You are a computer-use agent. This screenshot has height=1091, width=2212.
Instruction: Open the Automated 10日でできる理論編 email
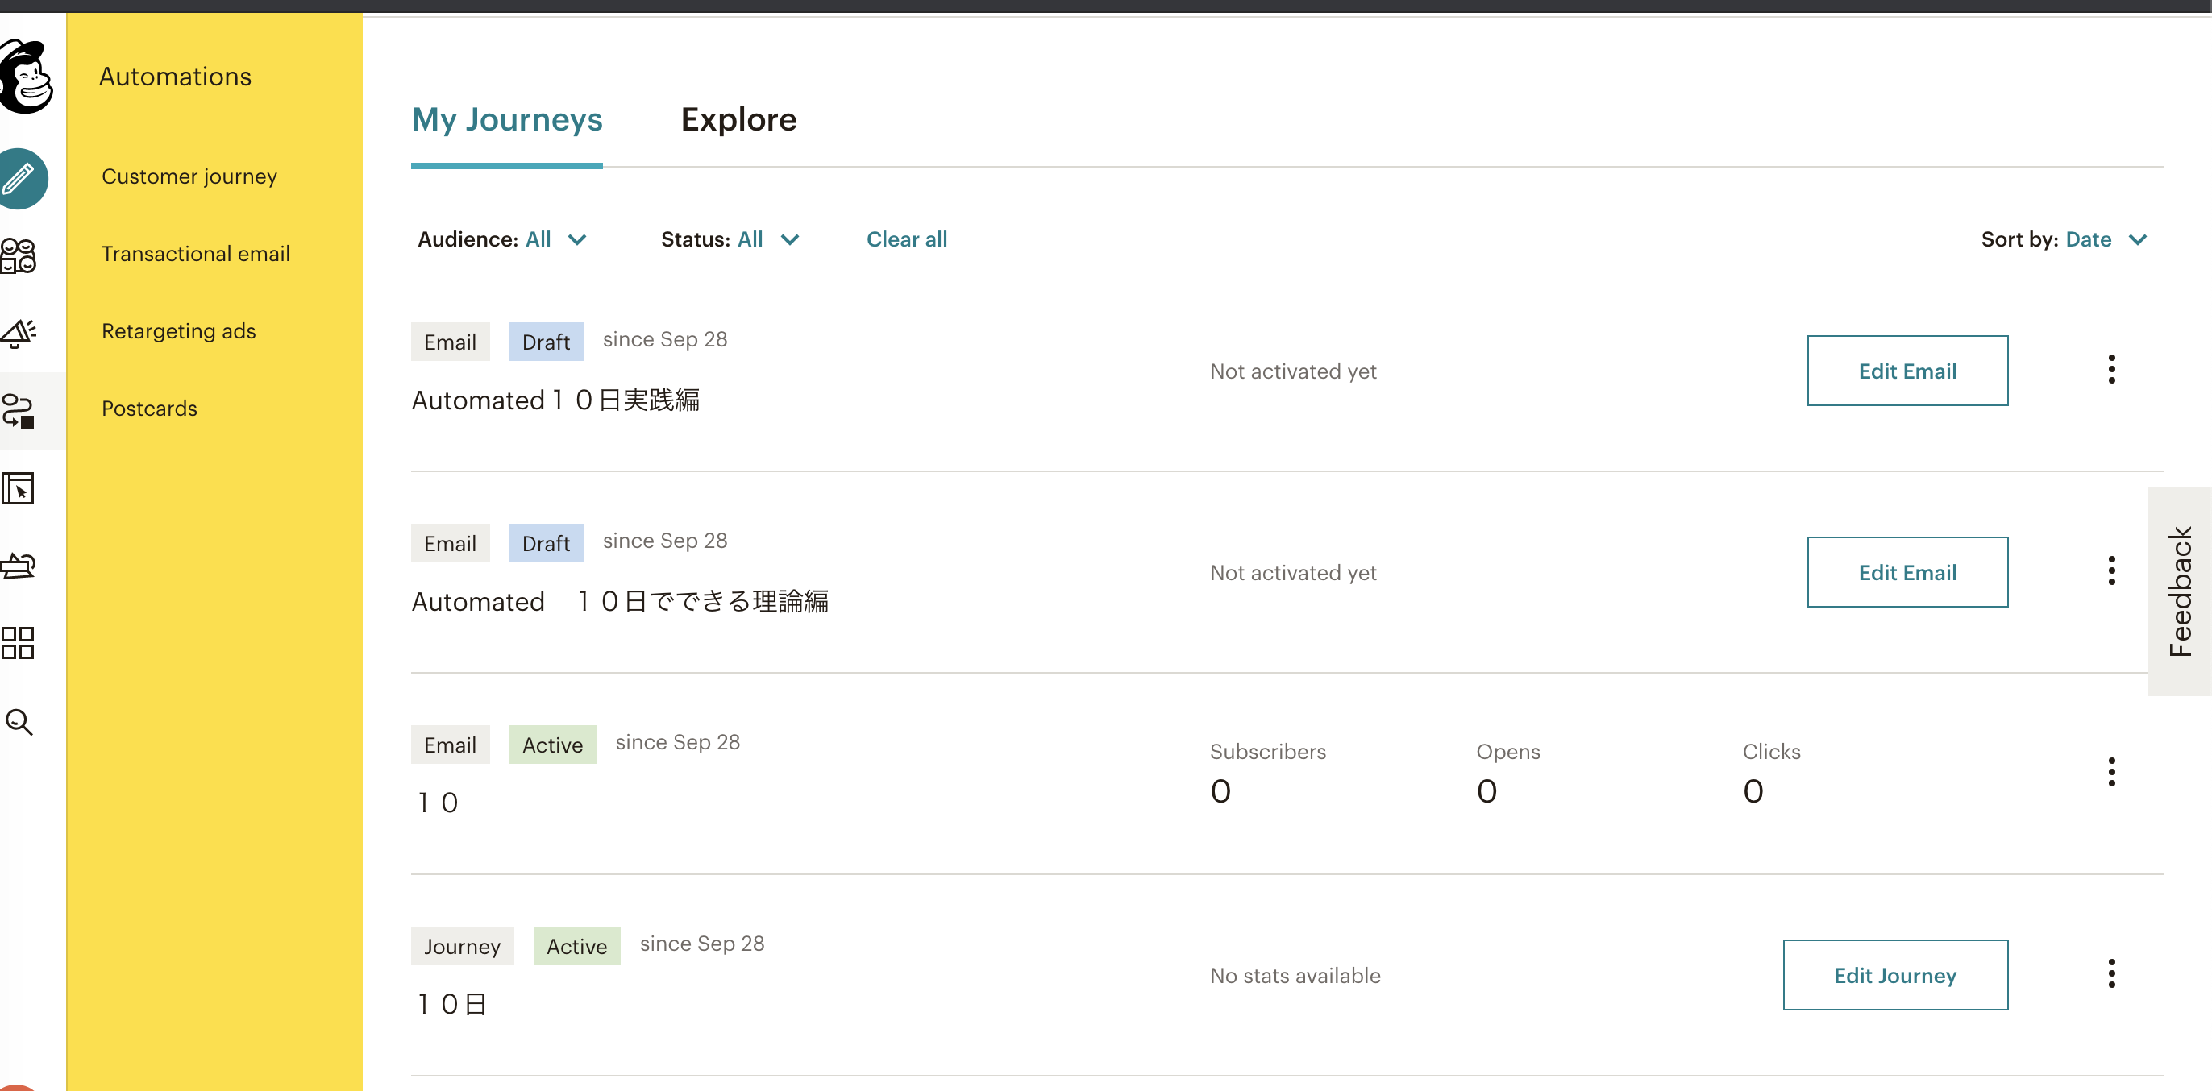click(620, 602)
